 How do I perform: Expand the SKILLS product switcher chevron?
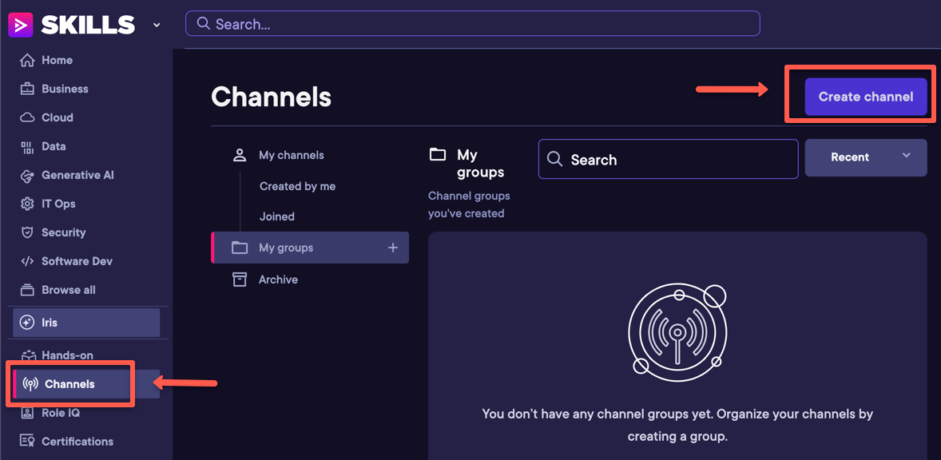coord(157,25)
